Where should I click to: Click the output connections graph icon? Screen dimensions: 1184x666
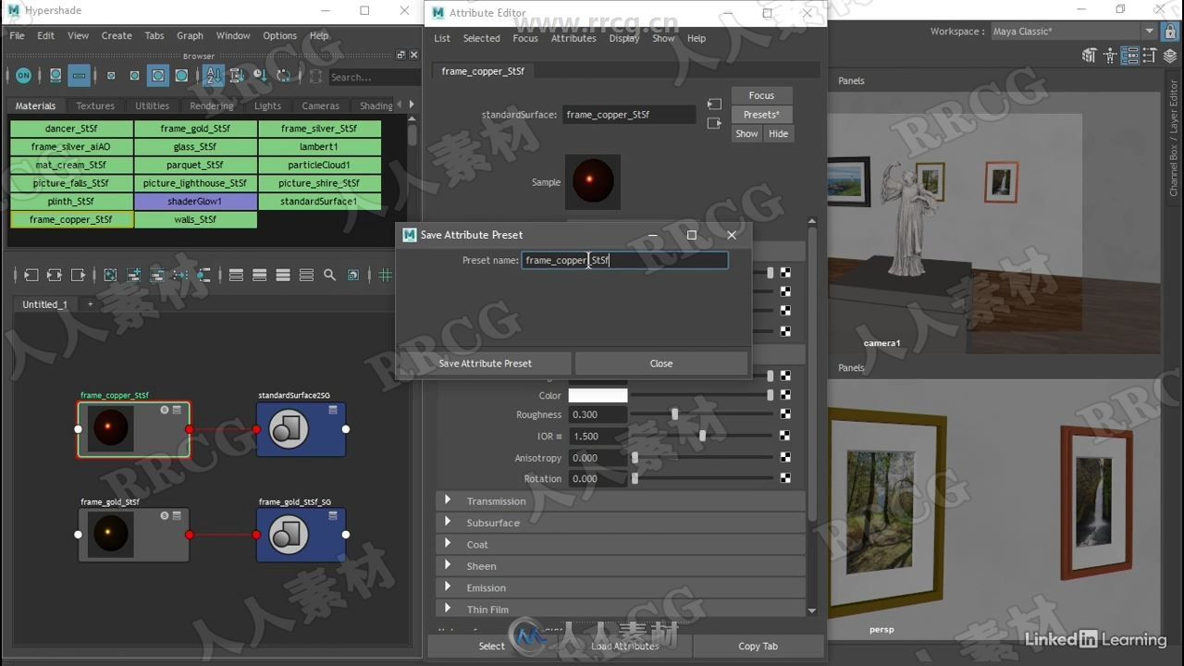[78, 275]
